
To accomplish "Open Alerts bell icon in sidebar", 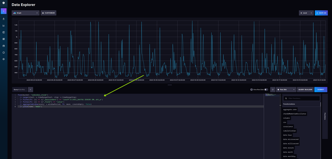I will 4,52.
